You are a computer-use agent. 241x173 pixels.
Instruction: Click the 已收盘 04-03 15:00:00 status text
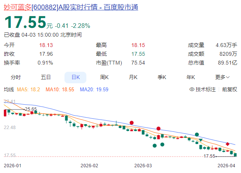coord(43,35)
